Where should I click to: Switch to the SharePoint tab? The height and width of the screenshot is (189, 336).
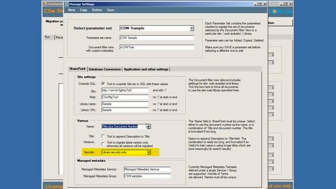pos(77,69)
